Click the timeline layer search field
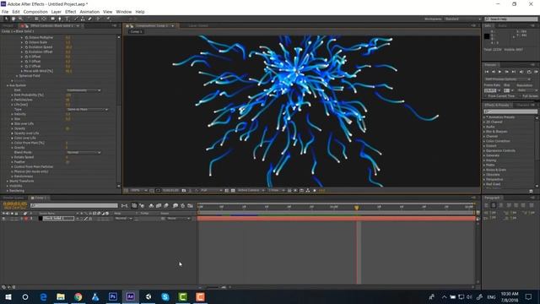The height and width of the screenshot is (304, 540). (73, 206)
